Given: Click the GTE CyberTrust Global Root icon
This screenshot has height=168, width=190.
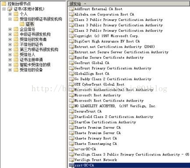Looking at the screenshot, I should click(71, 84).
